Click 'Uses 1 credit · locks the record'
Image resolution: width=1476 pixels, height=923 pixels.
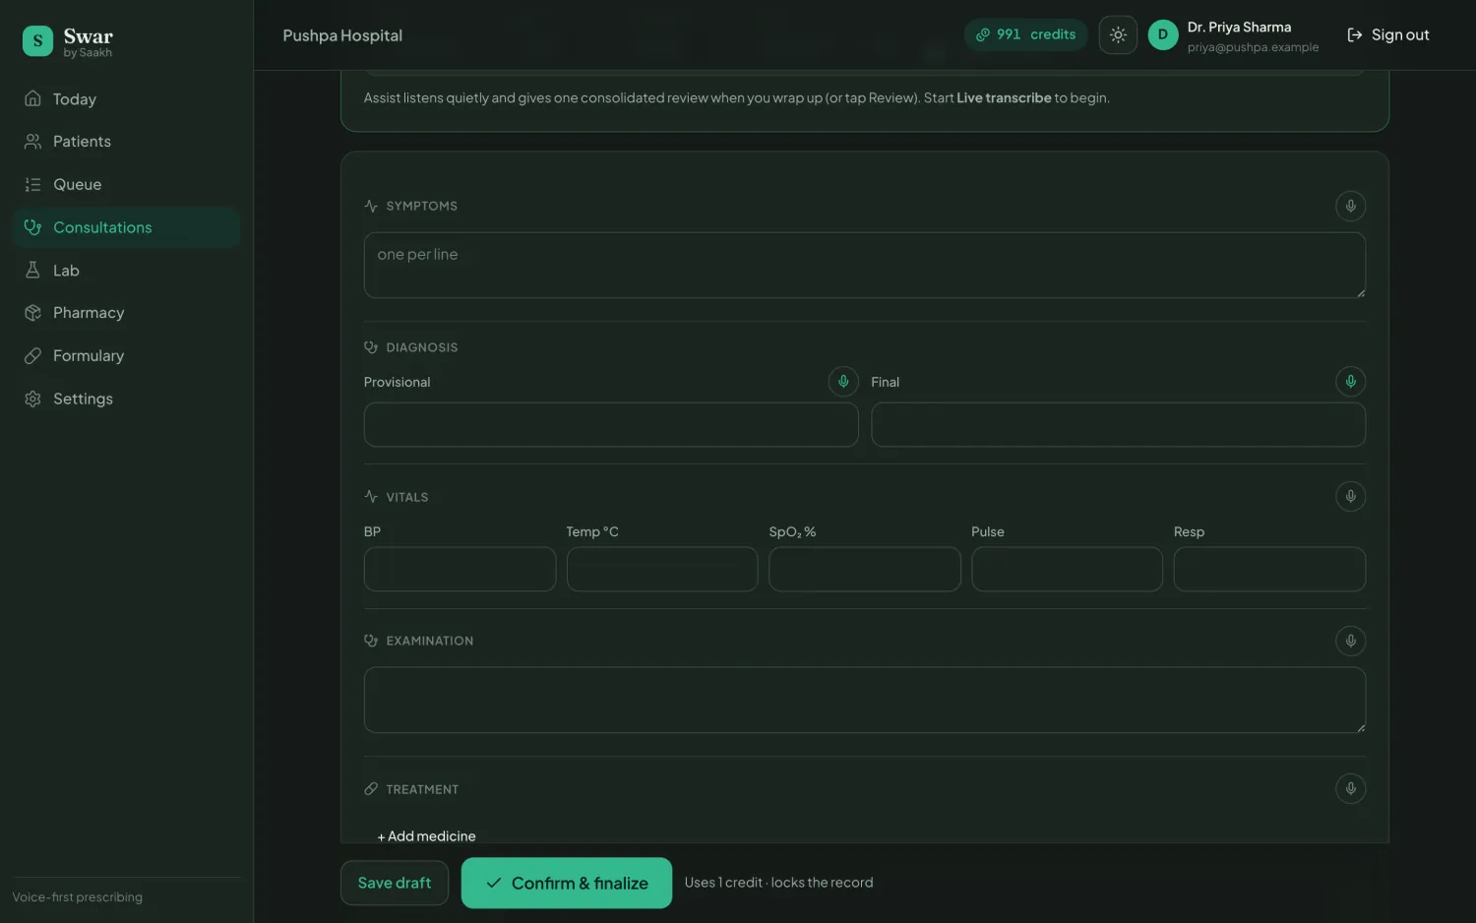coord(778,883)
